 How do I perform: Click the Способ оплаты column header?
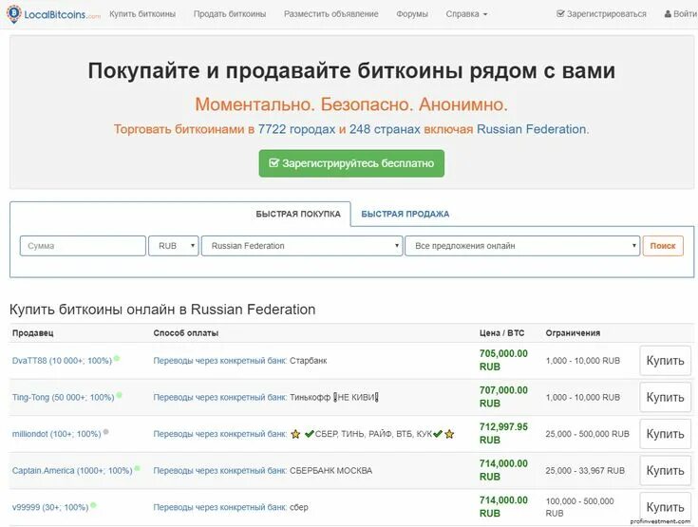(x=185, y=333)
